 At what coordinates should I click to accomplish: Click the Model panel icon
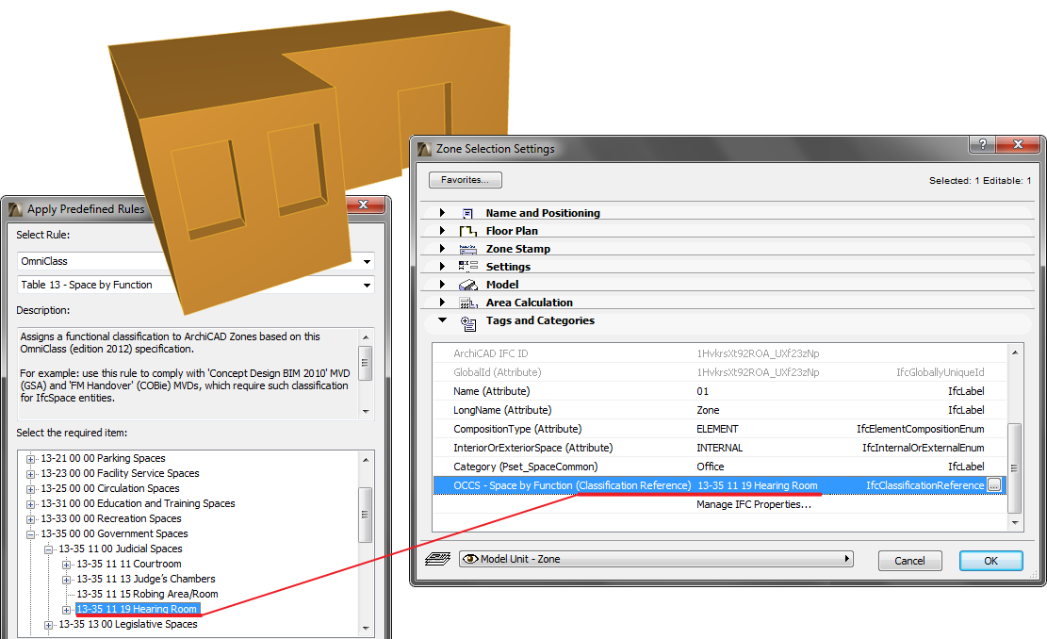(467, 285)
